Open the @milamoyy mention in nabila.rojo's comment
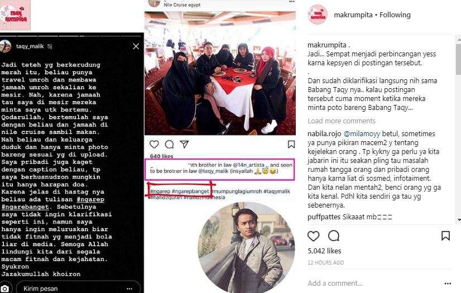This screenshot has width=461, height=293. click(x=362, y=134)
